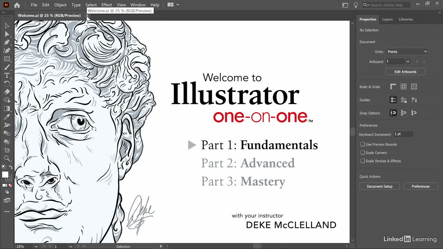The width and height of the screenshot is (443, 249).
Task: Select the Eraser tool
Action: pos(7,92)
